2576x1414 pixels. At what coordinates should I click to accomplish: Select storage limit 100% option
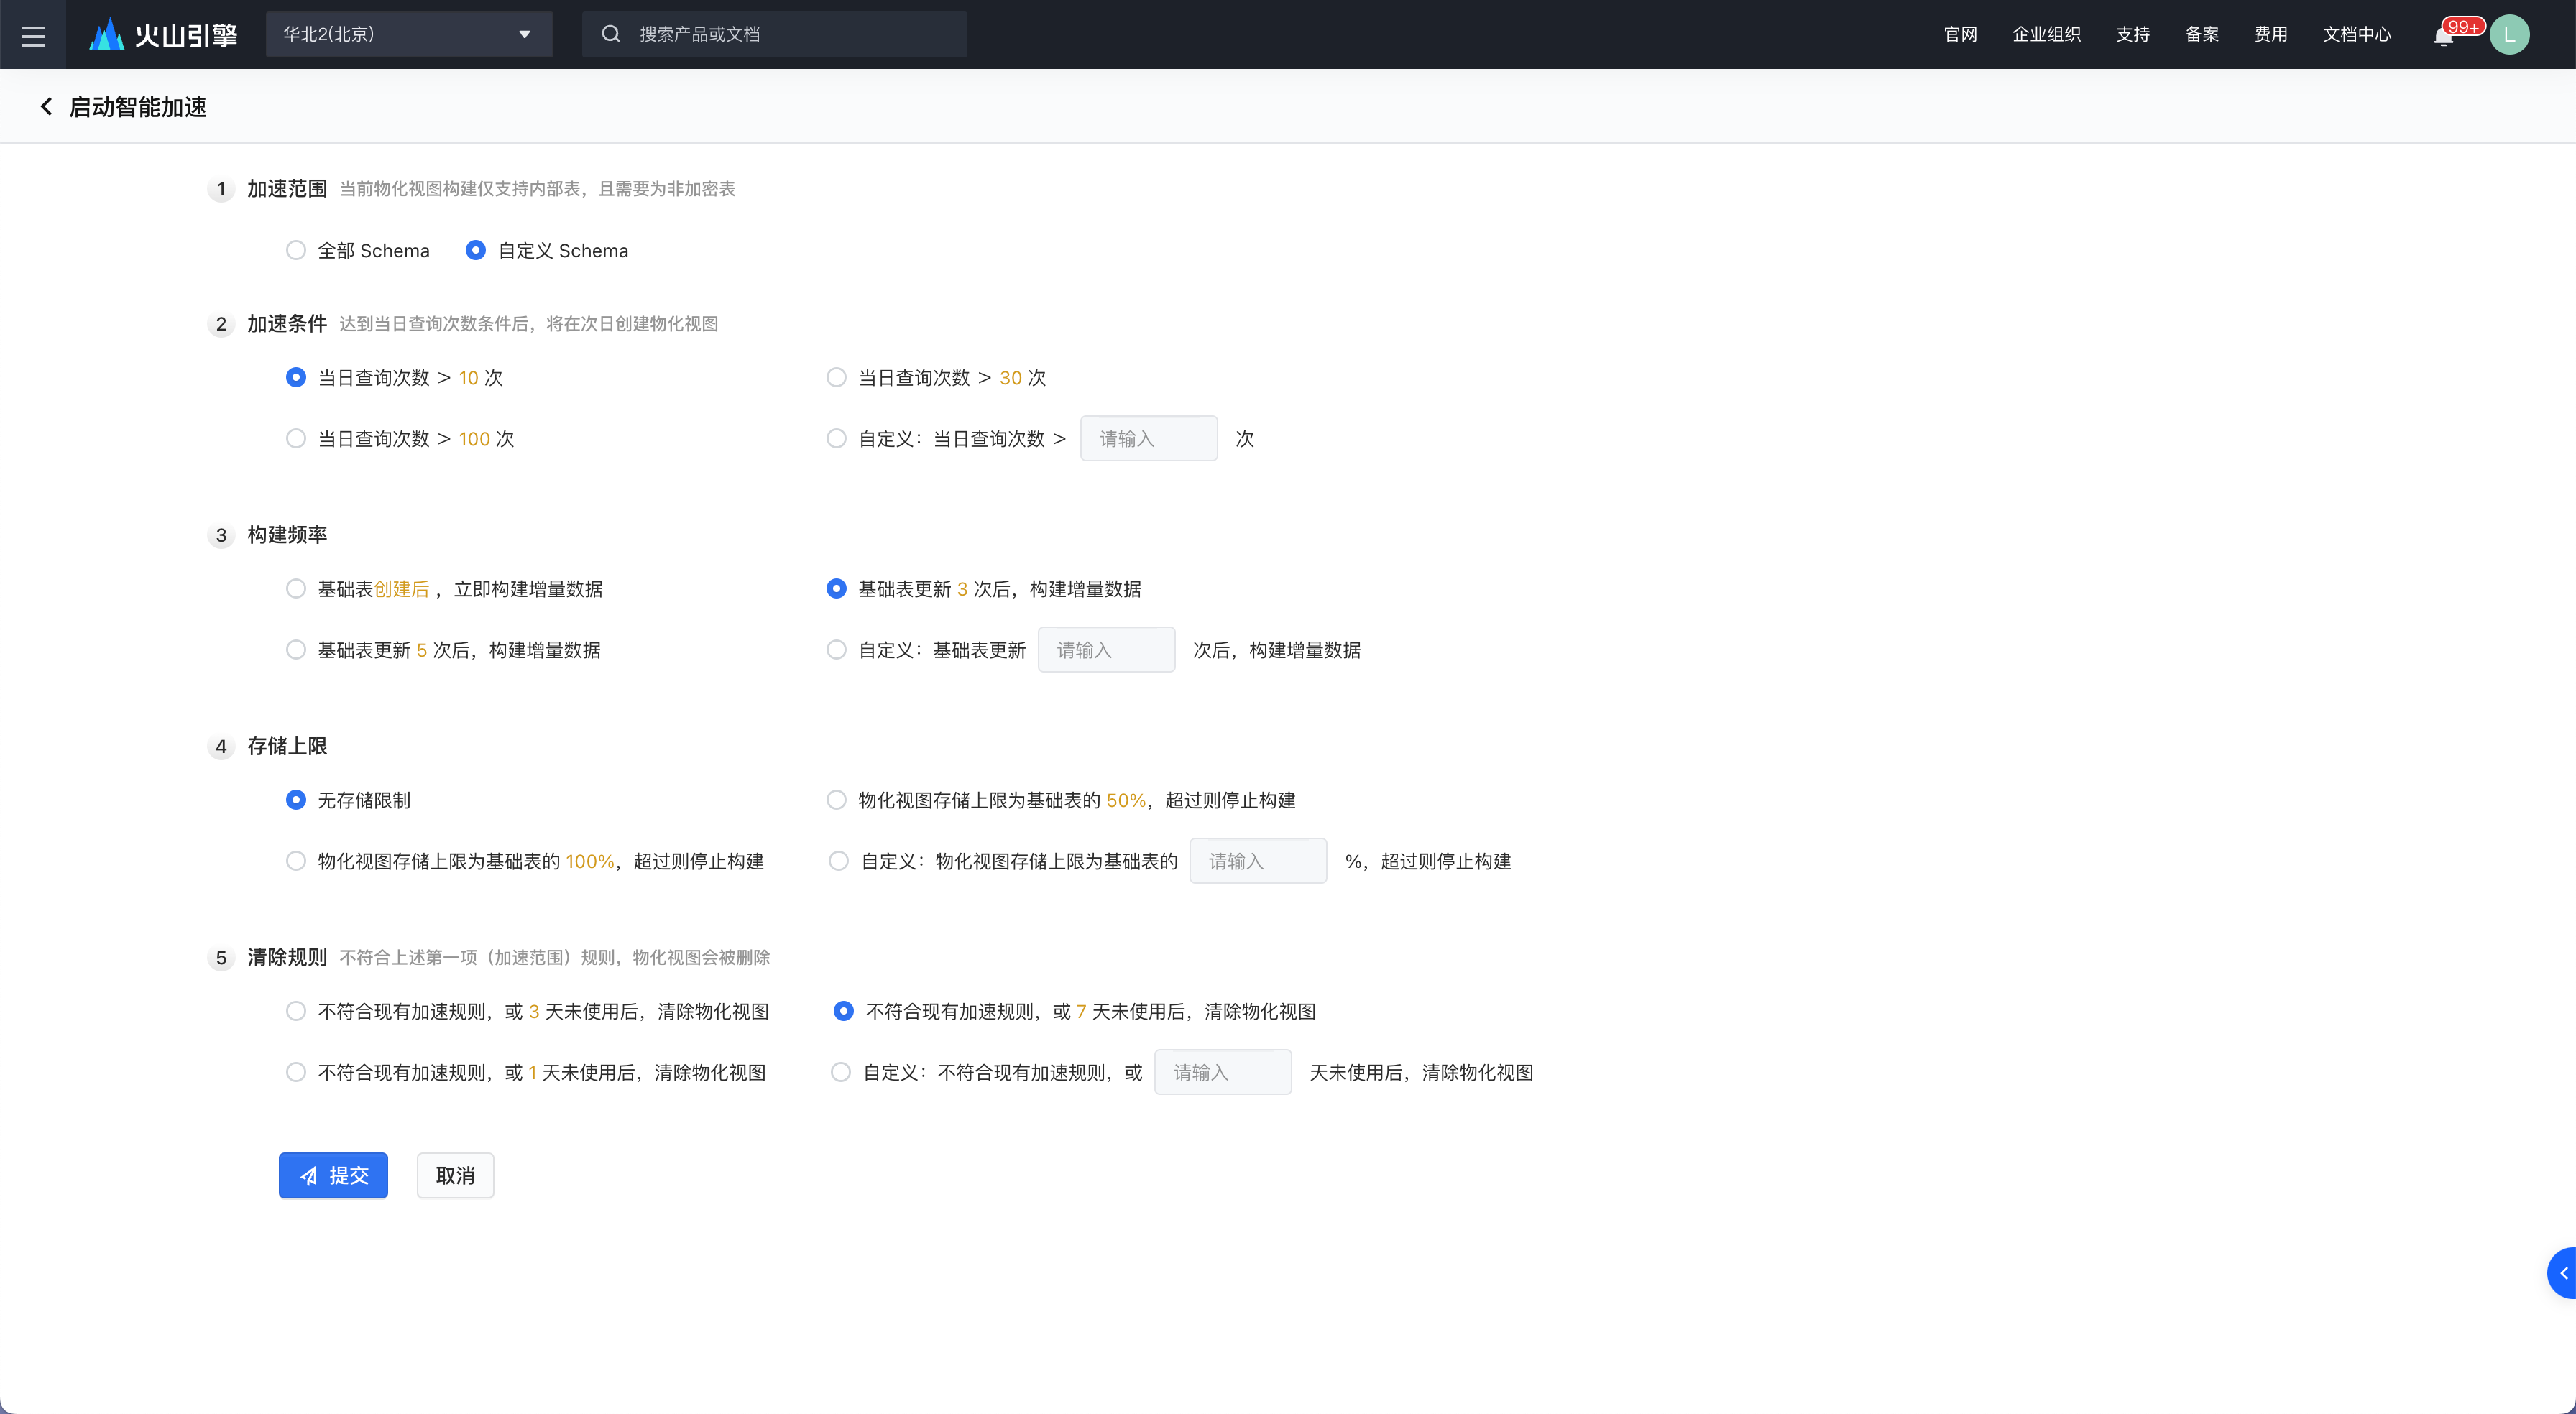coord(296,860)
